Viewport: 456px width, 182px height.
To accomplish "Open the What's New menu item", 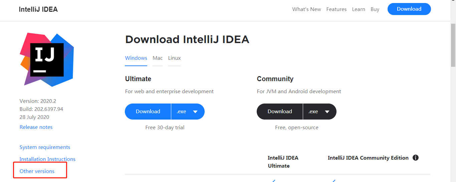I will click(x=306, y=9).
